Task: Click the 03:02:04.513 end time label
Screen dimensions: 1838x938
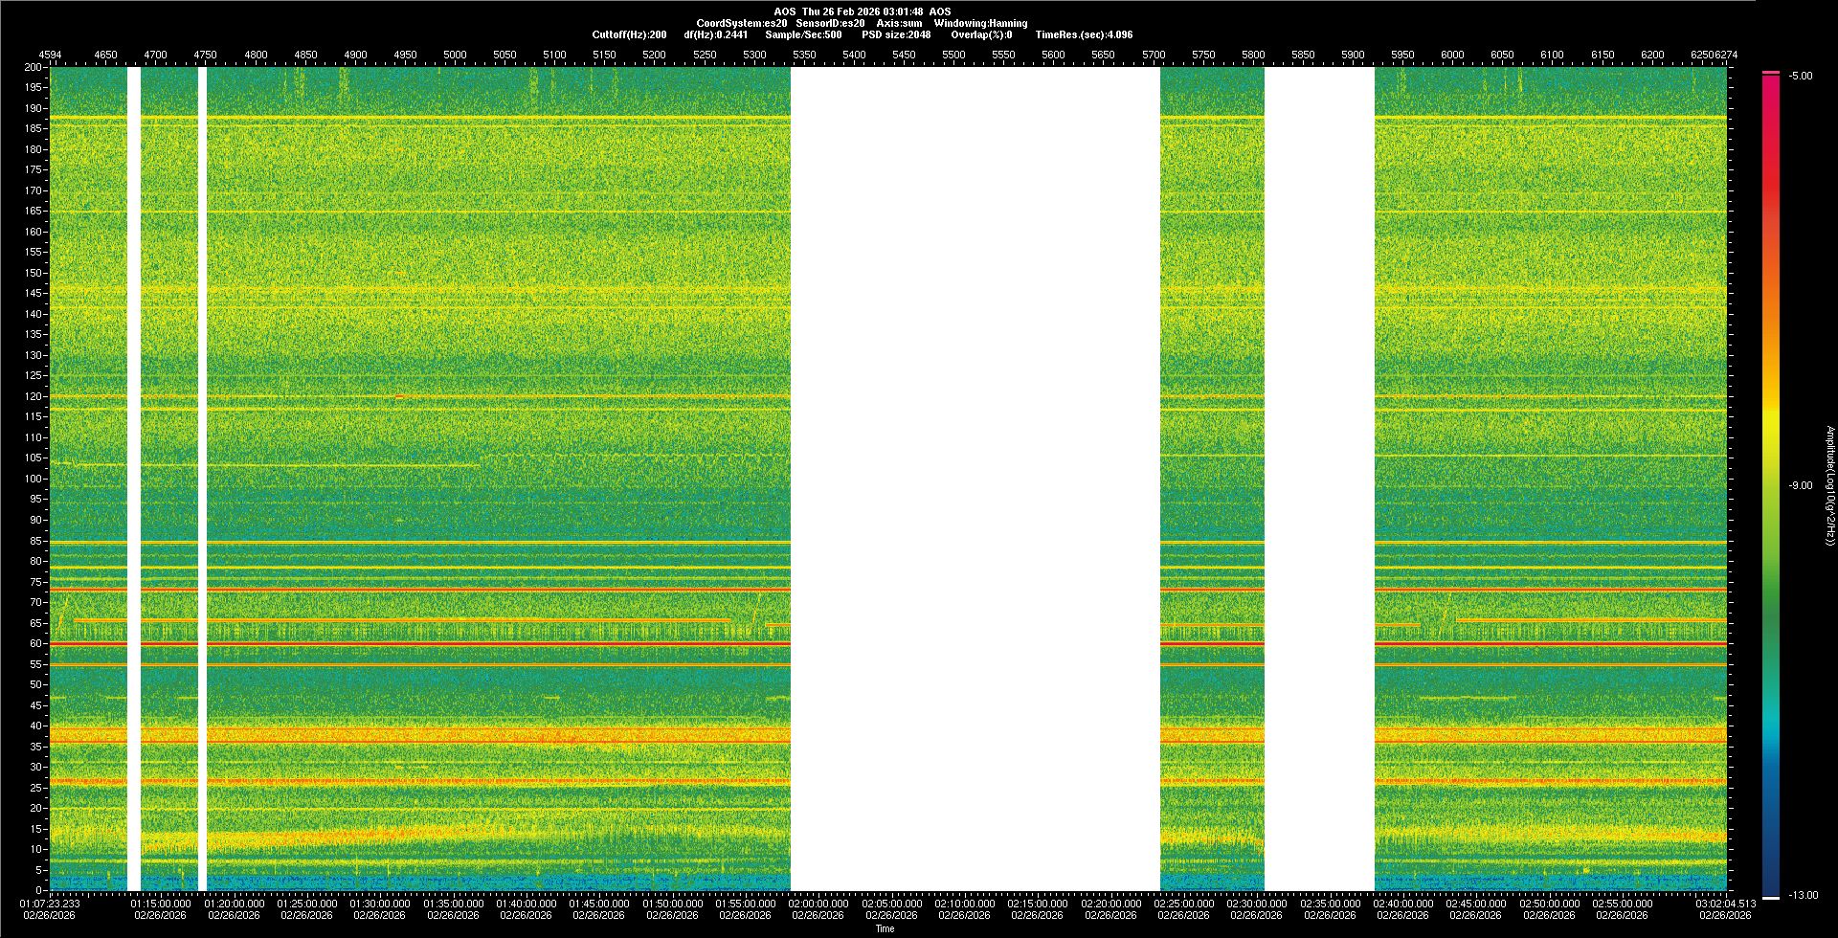Action: [x=1726, y=903]
